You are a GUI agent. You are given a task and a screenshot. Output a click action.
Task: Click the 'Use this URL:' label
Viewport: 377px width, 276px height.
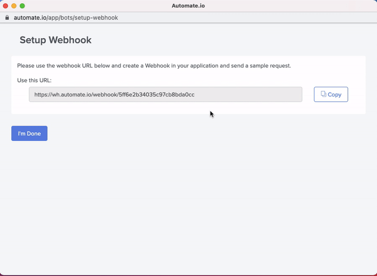(34, 80)
